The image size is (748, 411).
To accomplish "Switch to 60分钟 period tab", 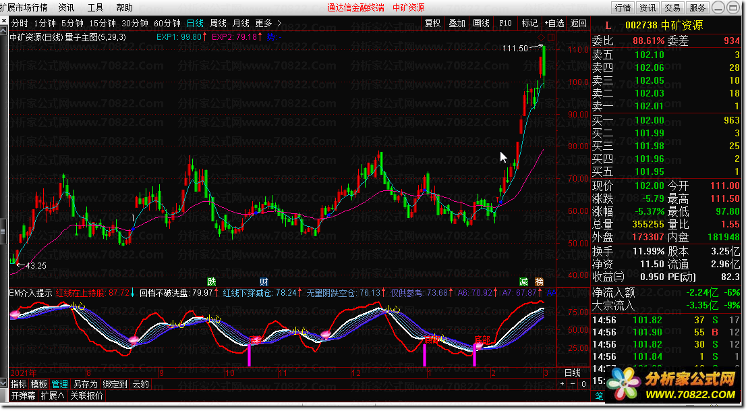I will coord(167,24).
